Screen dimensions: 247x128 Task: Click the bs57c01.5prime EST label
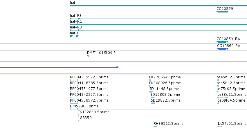(x=232, y=124)
